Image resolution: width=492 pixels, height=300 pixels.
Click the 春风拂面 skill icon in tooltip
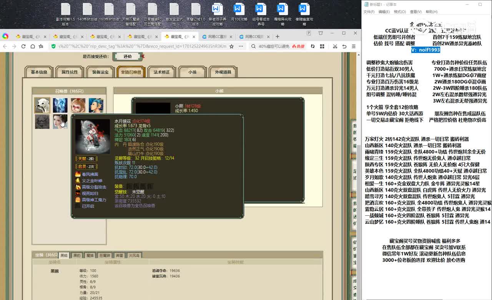tap(78, 174)
